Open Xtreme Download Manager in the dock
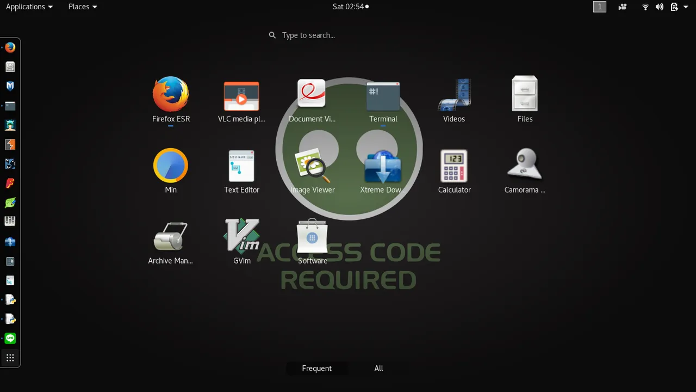The height and width of the screenshot is (392, 696). [x=10, y=242]
